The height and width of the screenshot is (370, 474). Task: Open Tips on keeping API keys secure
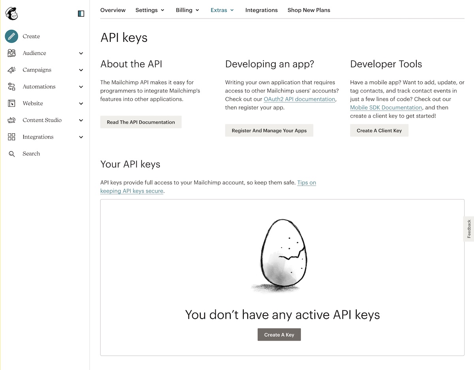coord(208,187)
